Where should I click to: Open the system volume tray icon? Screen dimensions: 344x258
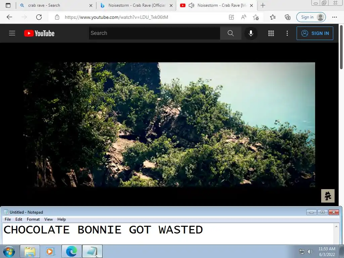point(310,252)
